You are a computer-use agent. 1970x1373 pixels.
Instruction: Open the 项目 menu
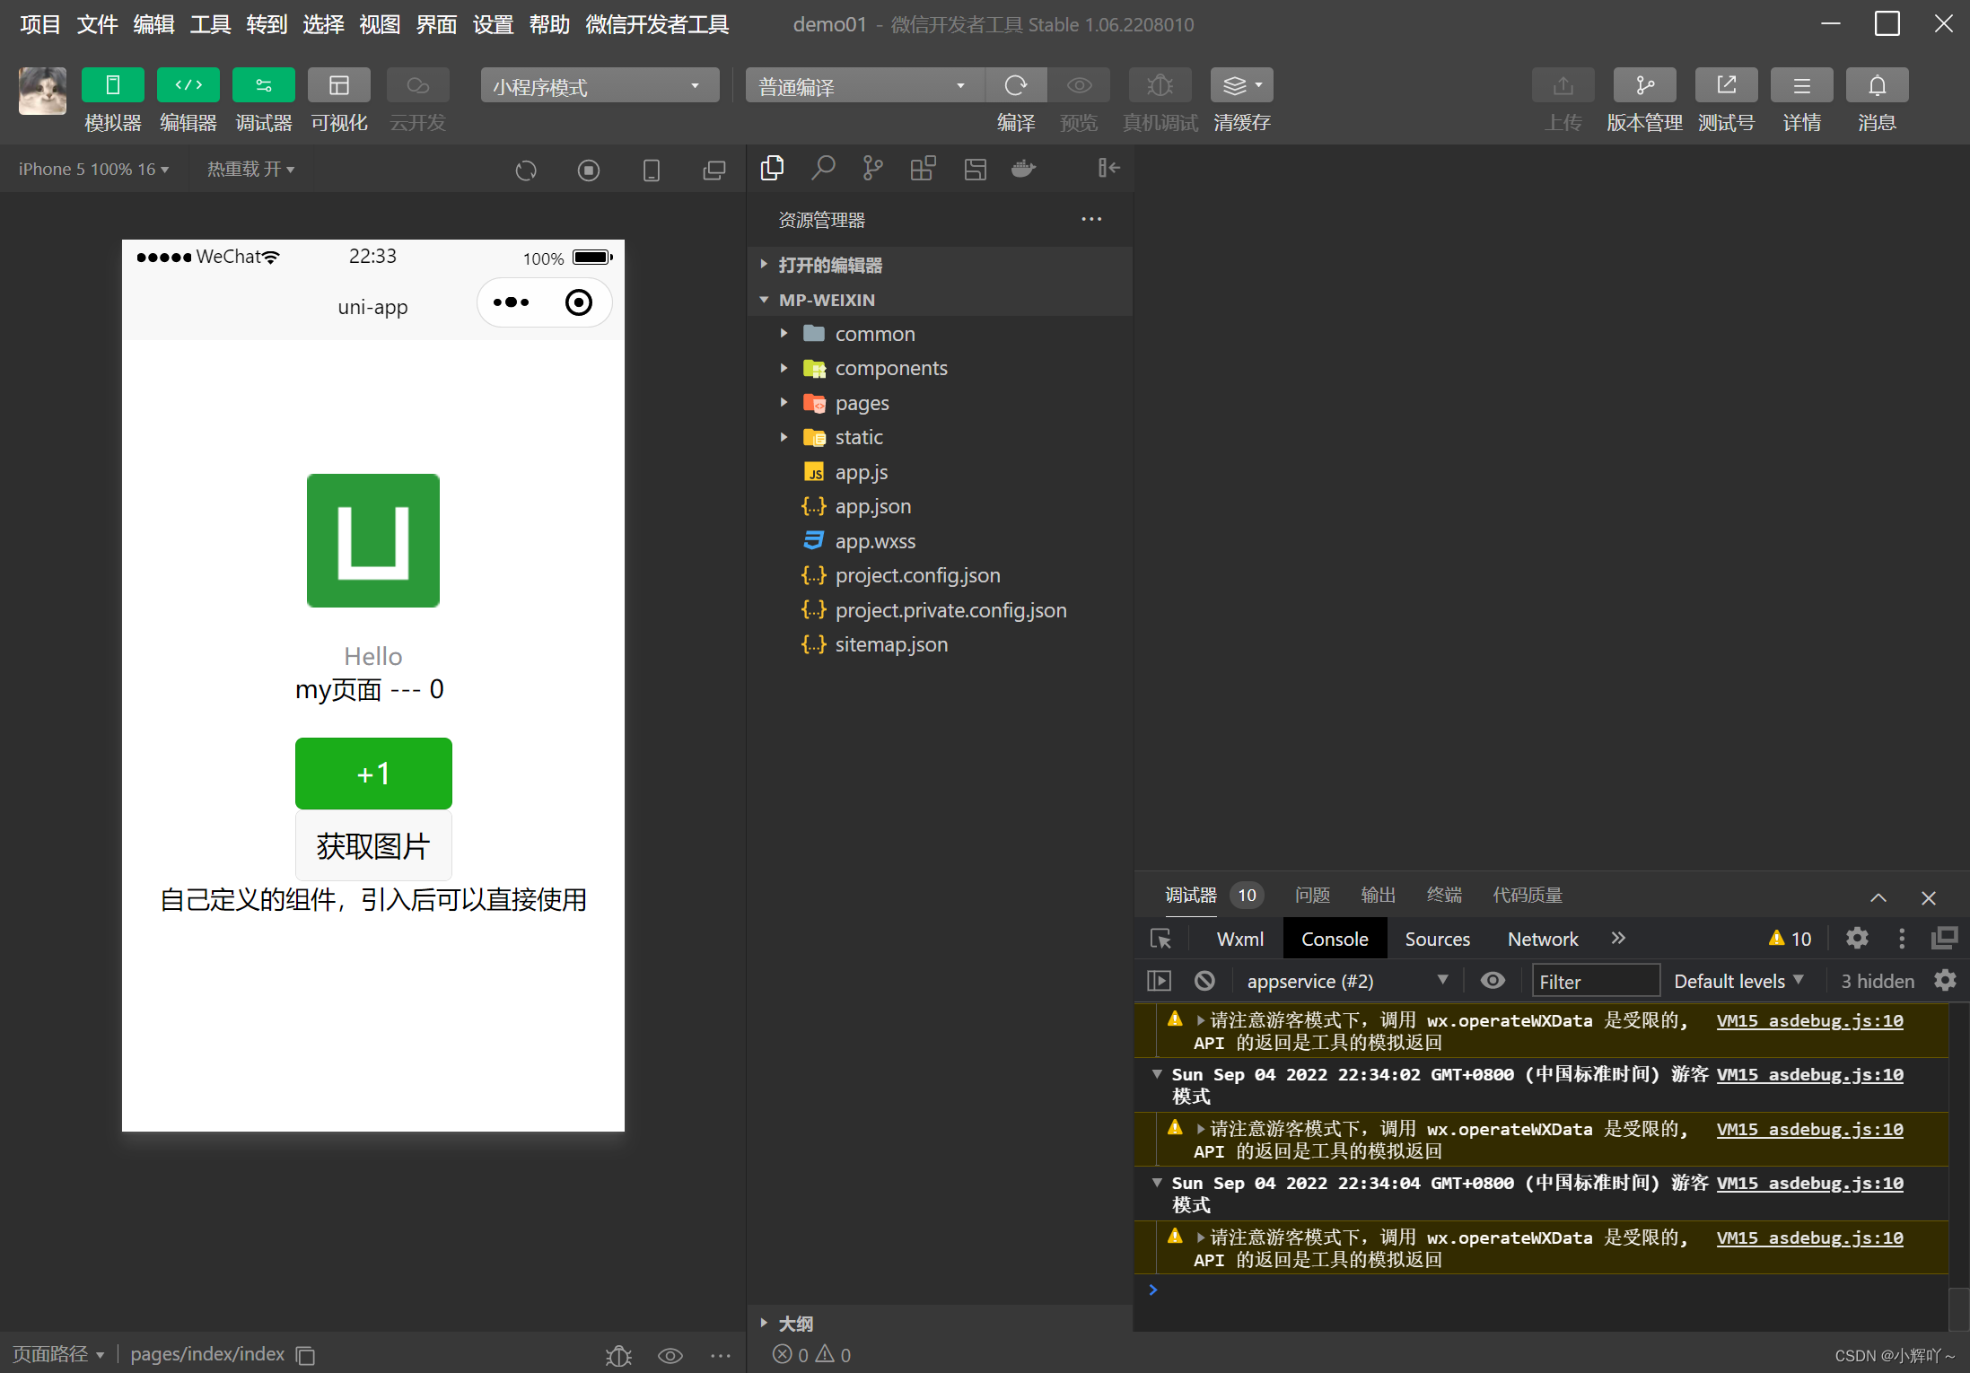pos(40,24)
